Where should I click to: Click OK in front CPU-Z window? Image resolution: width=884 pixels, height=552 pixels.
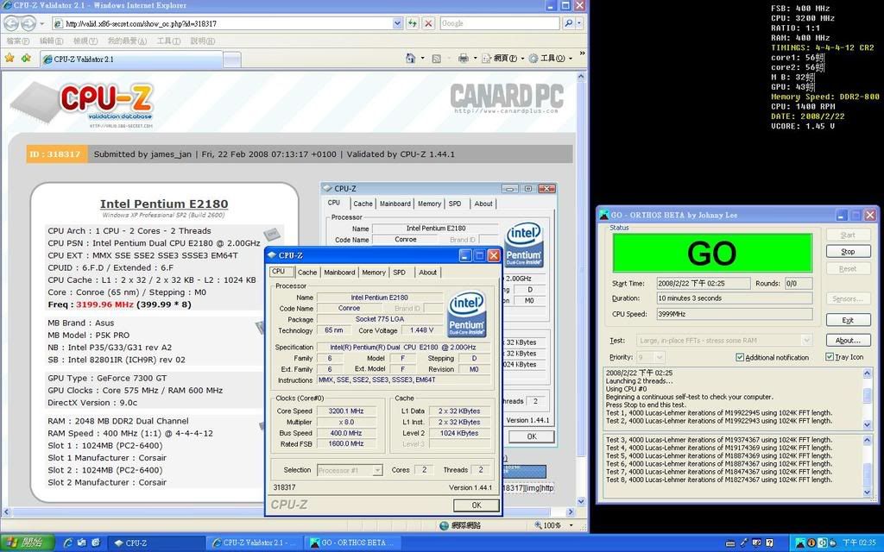(477, 505)
